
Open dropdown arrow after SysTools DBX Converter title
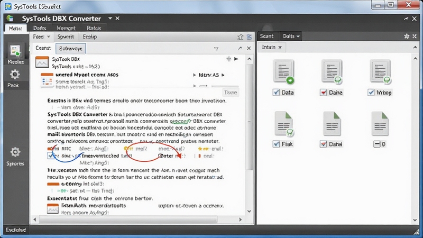click(x=110, y=19)
